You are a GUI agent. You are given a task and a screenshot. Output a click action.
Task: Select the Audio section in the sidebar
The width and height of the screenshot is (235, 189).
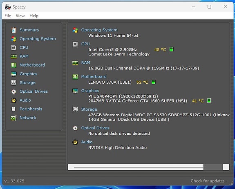tap(25, 100)
